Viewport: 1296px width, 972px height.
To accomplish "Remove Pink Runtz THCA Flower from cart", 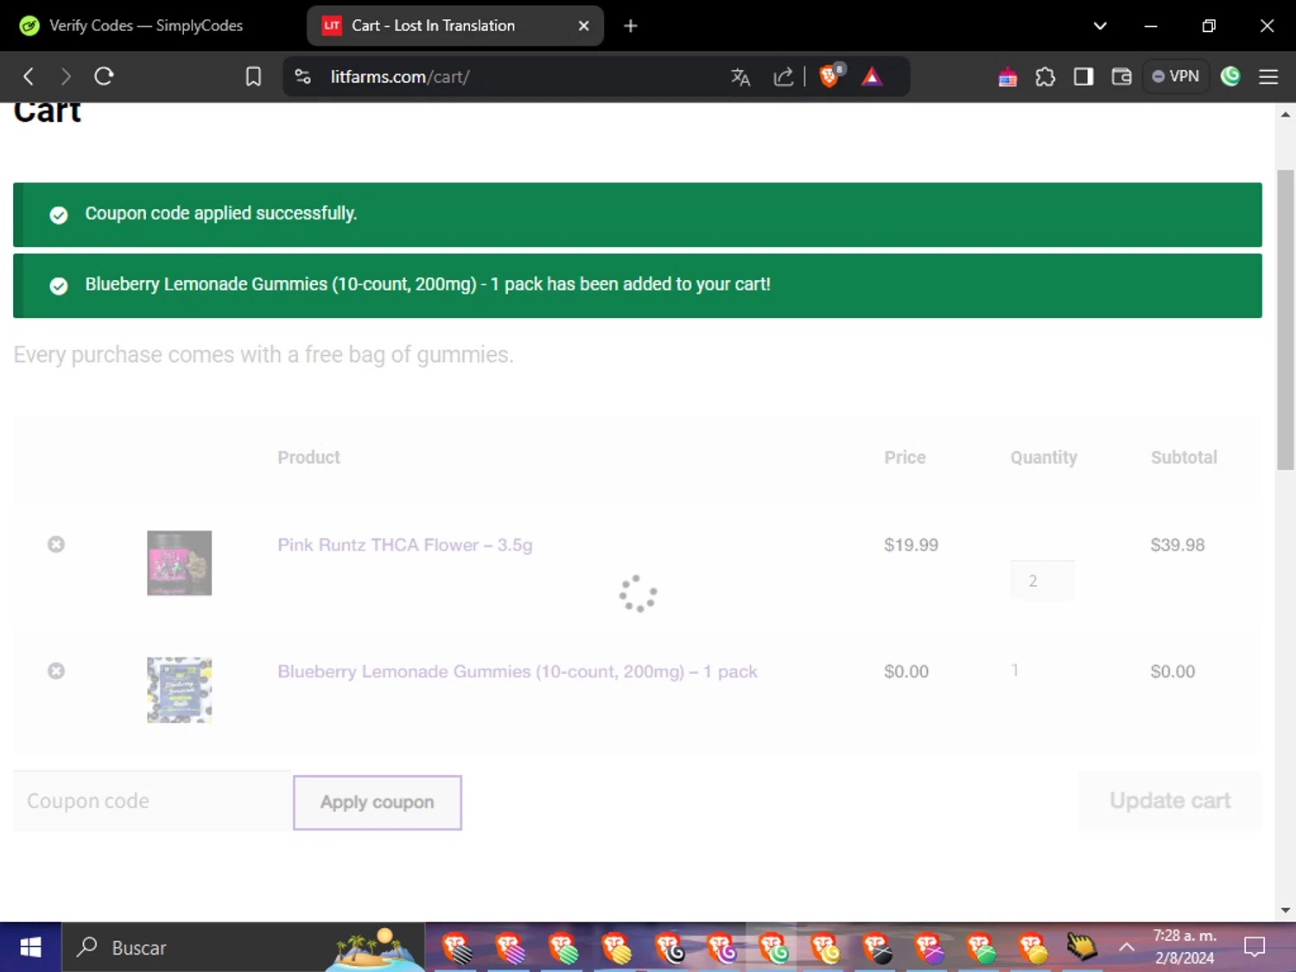I will pyautogui.click(x=56, y=544).
